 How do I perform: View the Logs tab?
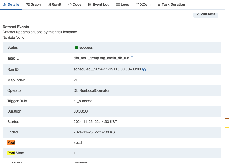122,4
